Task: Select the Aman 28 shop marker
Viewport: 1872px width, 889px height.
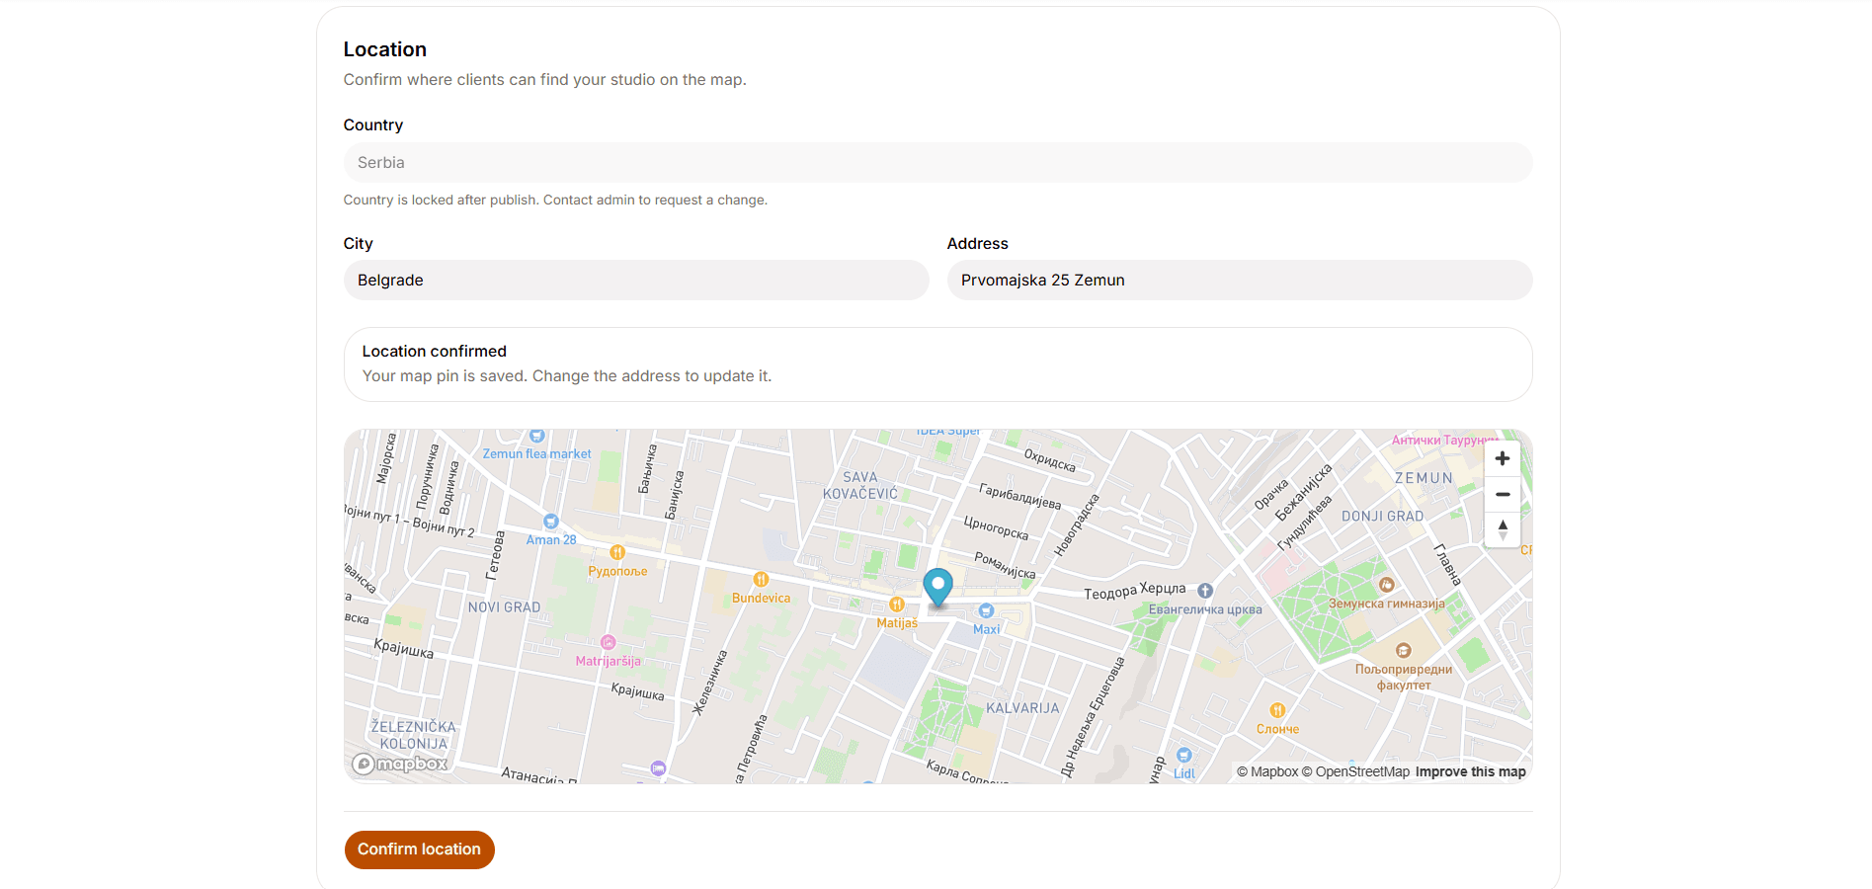Action: (x=551, y=522)
